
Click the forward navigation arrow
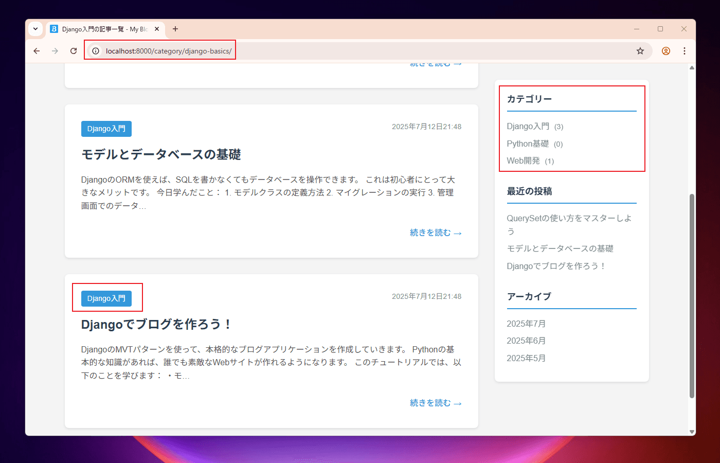click(55, 51)
